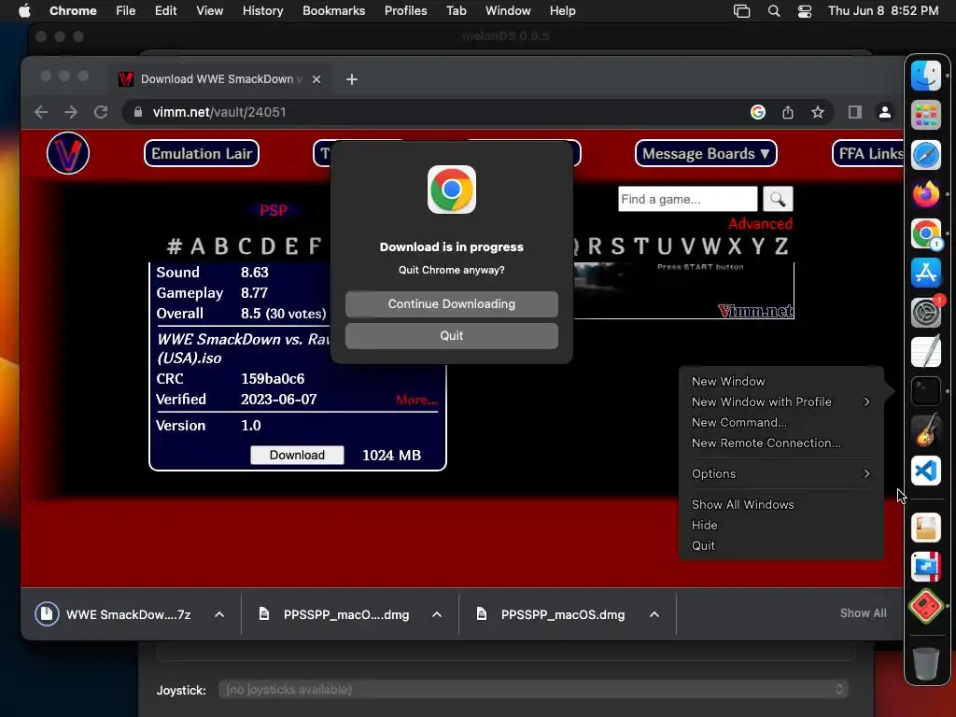Viewport: 956px width, 717px height.
Task: Open the Profiles menu
Action: [x=405, y=11]
